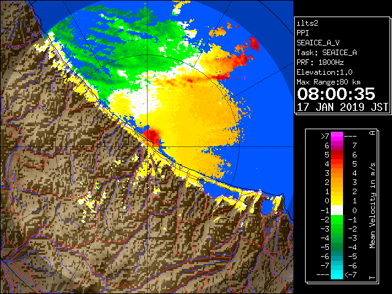
Task: Pick the magenta top swatch of velocity scale
Action: 337,136
